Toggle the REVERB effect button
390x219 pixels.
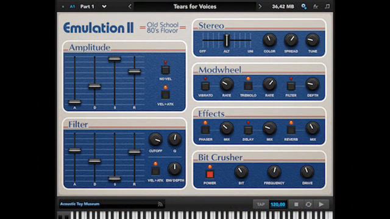[x=291, y=130]
